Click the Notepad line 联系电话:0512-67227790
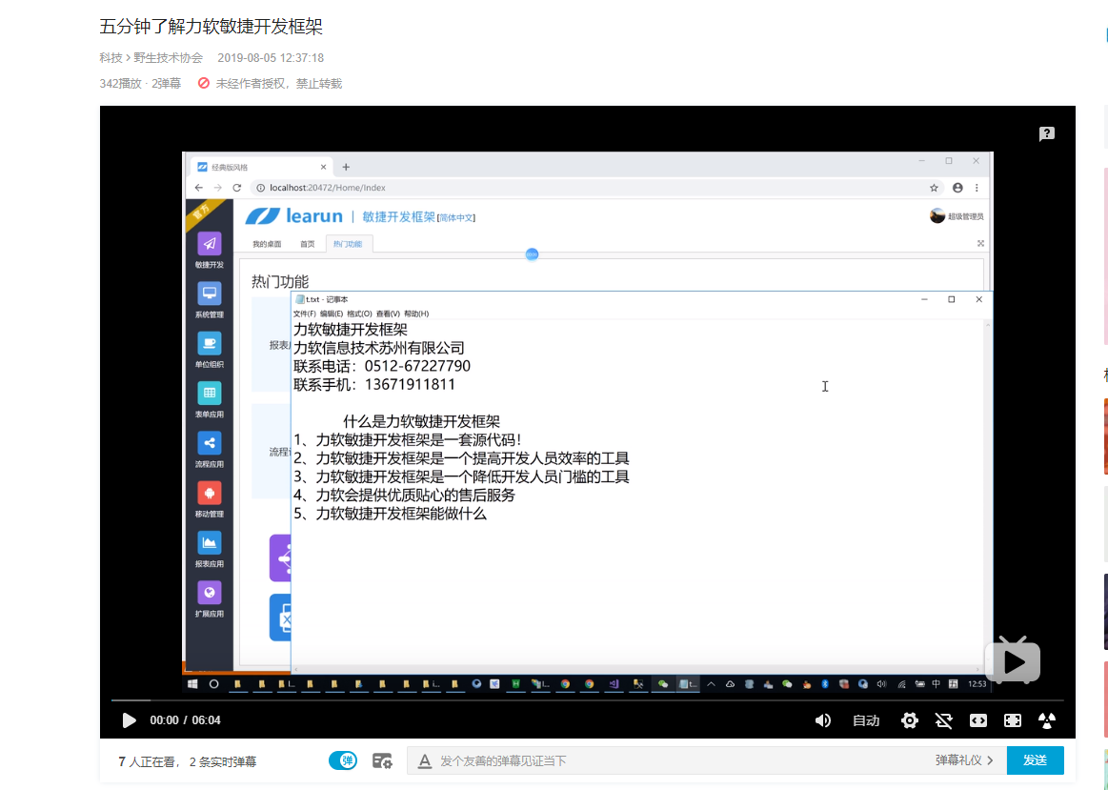 pyautogui.click(x=382, y=366)
